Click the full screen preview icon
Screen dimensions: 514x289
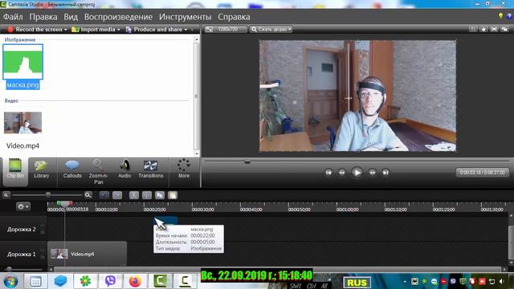pyautogui.click(x=494, y=29)
